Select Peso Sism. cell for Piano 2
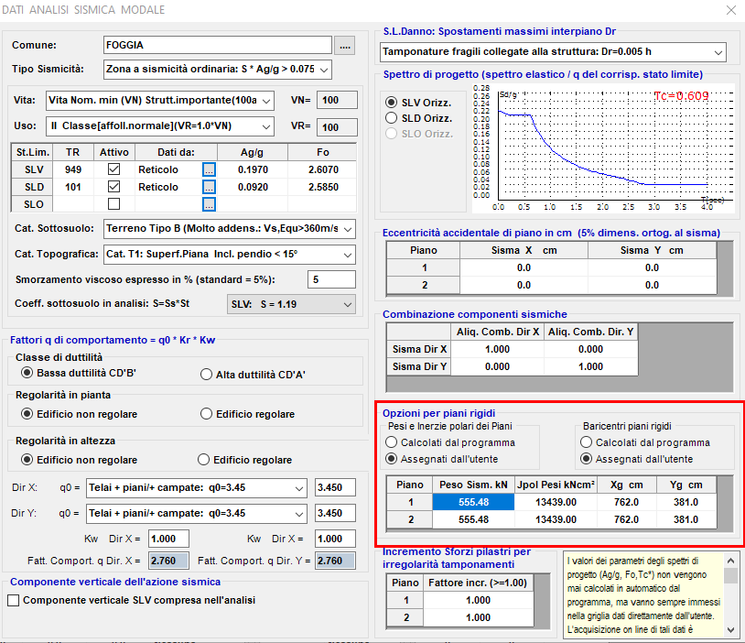This screenshot has width=745, height=643. tap(473, 519)
